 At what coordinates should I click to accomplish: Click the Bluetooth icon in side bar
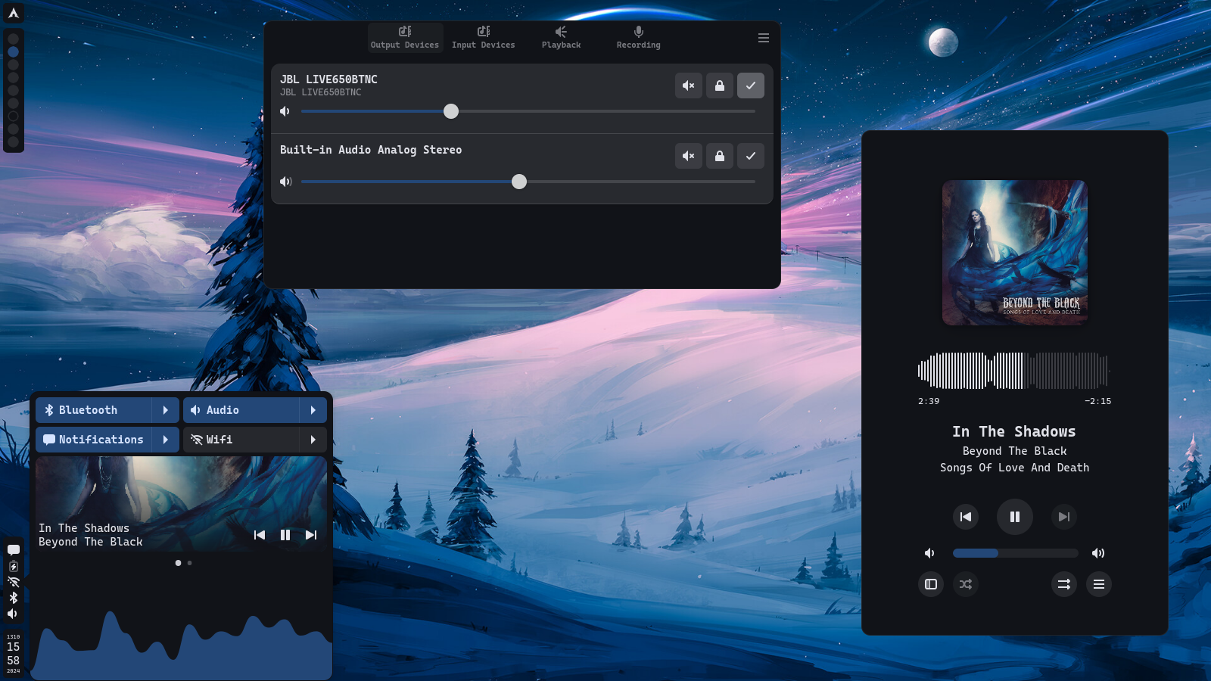(14, 598)
